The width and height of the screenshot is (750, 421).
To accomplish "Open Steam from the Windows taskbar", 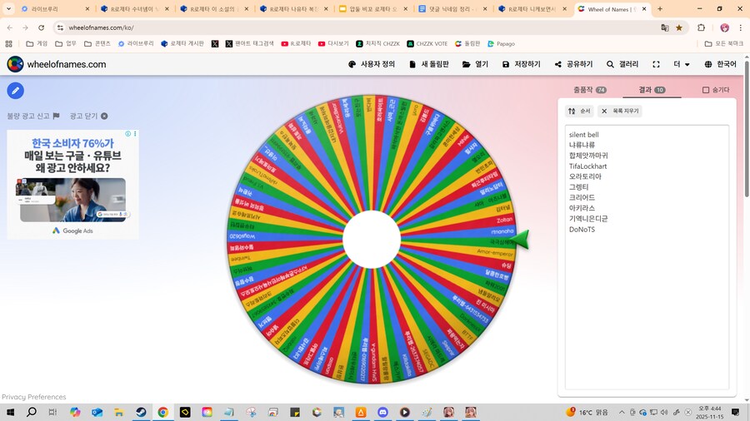I will pos(140,412).
